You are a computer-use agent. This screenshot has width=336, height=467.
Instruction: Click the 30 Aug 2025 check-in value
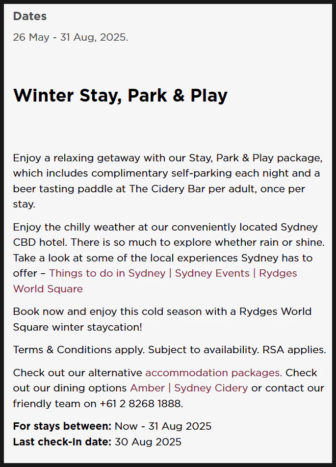point(148,441)
